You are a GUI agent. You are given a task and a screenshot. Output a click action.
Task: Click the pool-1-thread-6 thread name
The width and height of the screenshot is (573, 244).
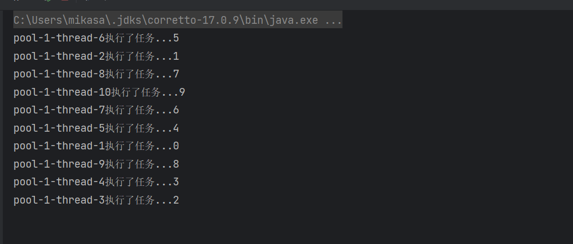(x=59, y=39)
